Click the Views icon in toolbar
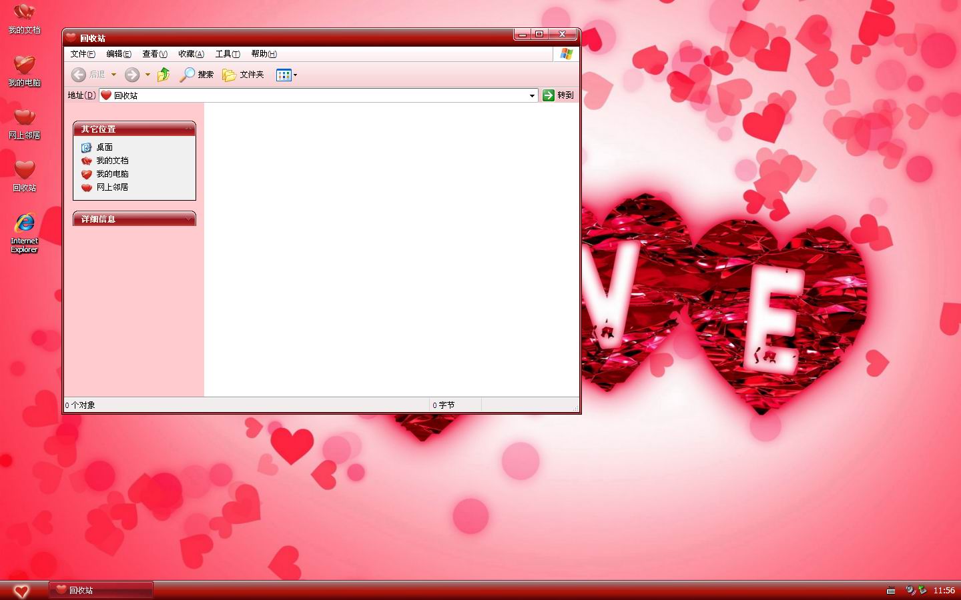 284,75
